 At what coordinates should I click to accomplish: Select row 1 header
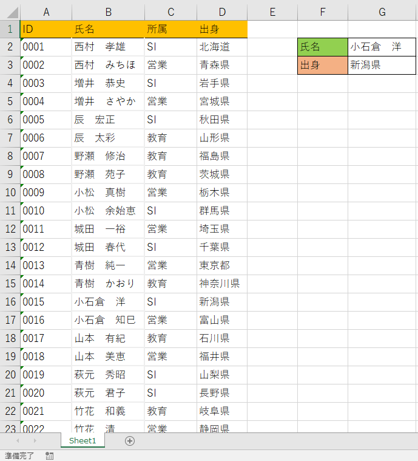(10, 29)
